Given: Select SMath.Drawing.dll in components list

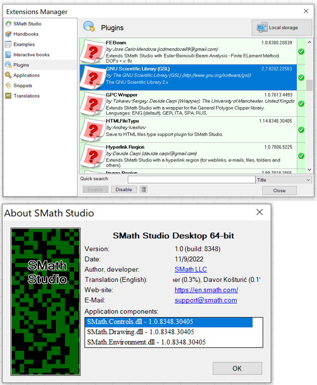Looking at the screenshot, I should point(140,332).
